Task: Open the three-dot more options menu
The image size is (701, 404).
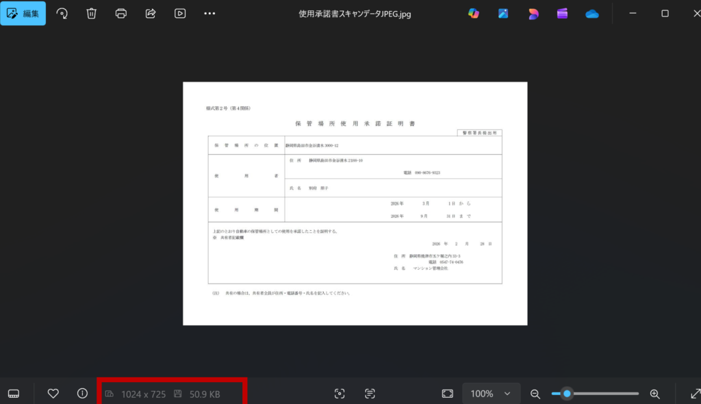Action: tap(209, 13)
